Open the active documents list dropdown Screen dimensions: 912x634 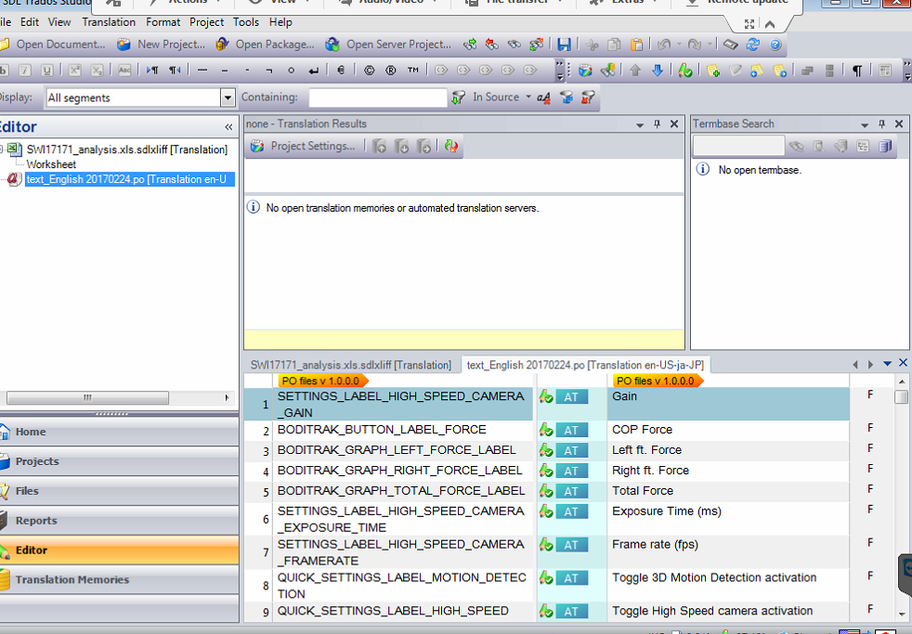click(x=887, y=364)
